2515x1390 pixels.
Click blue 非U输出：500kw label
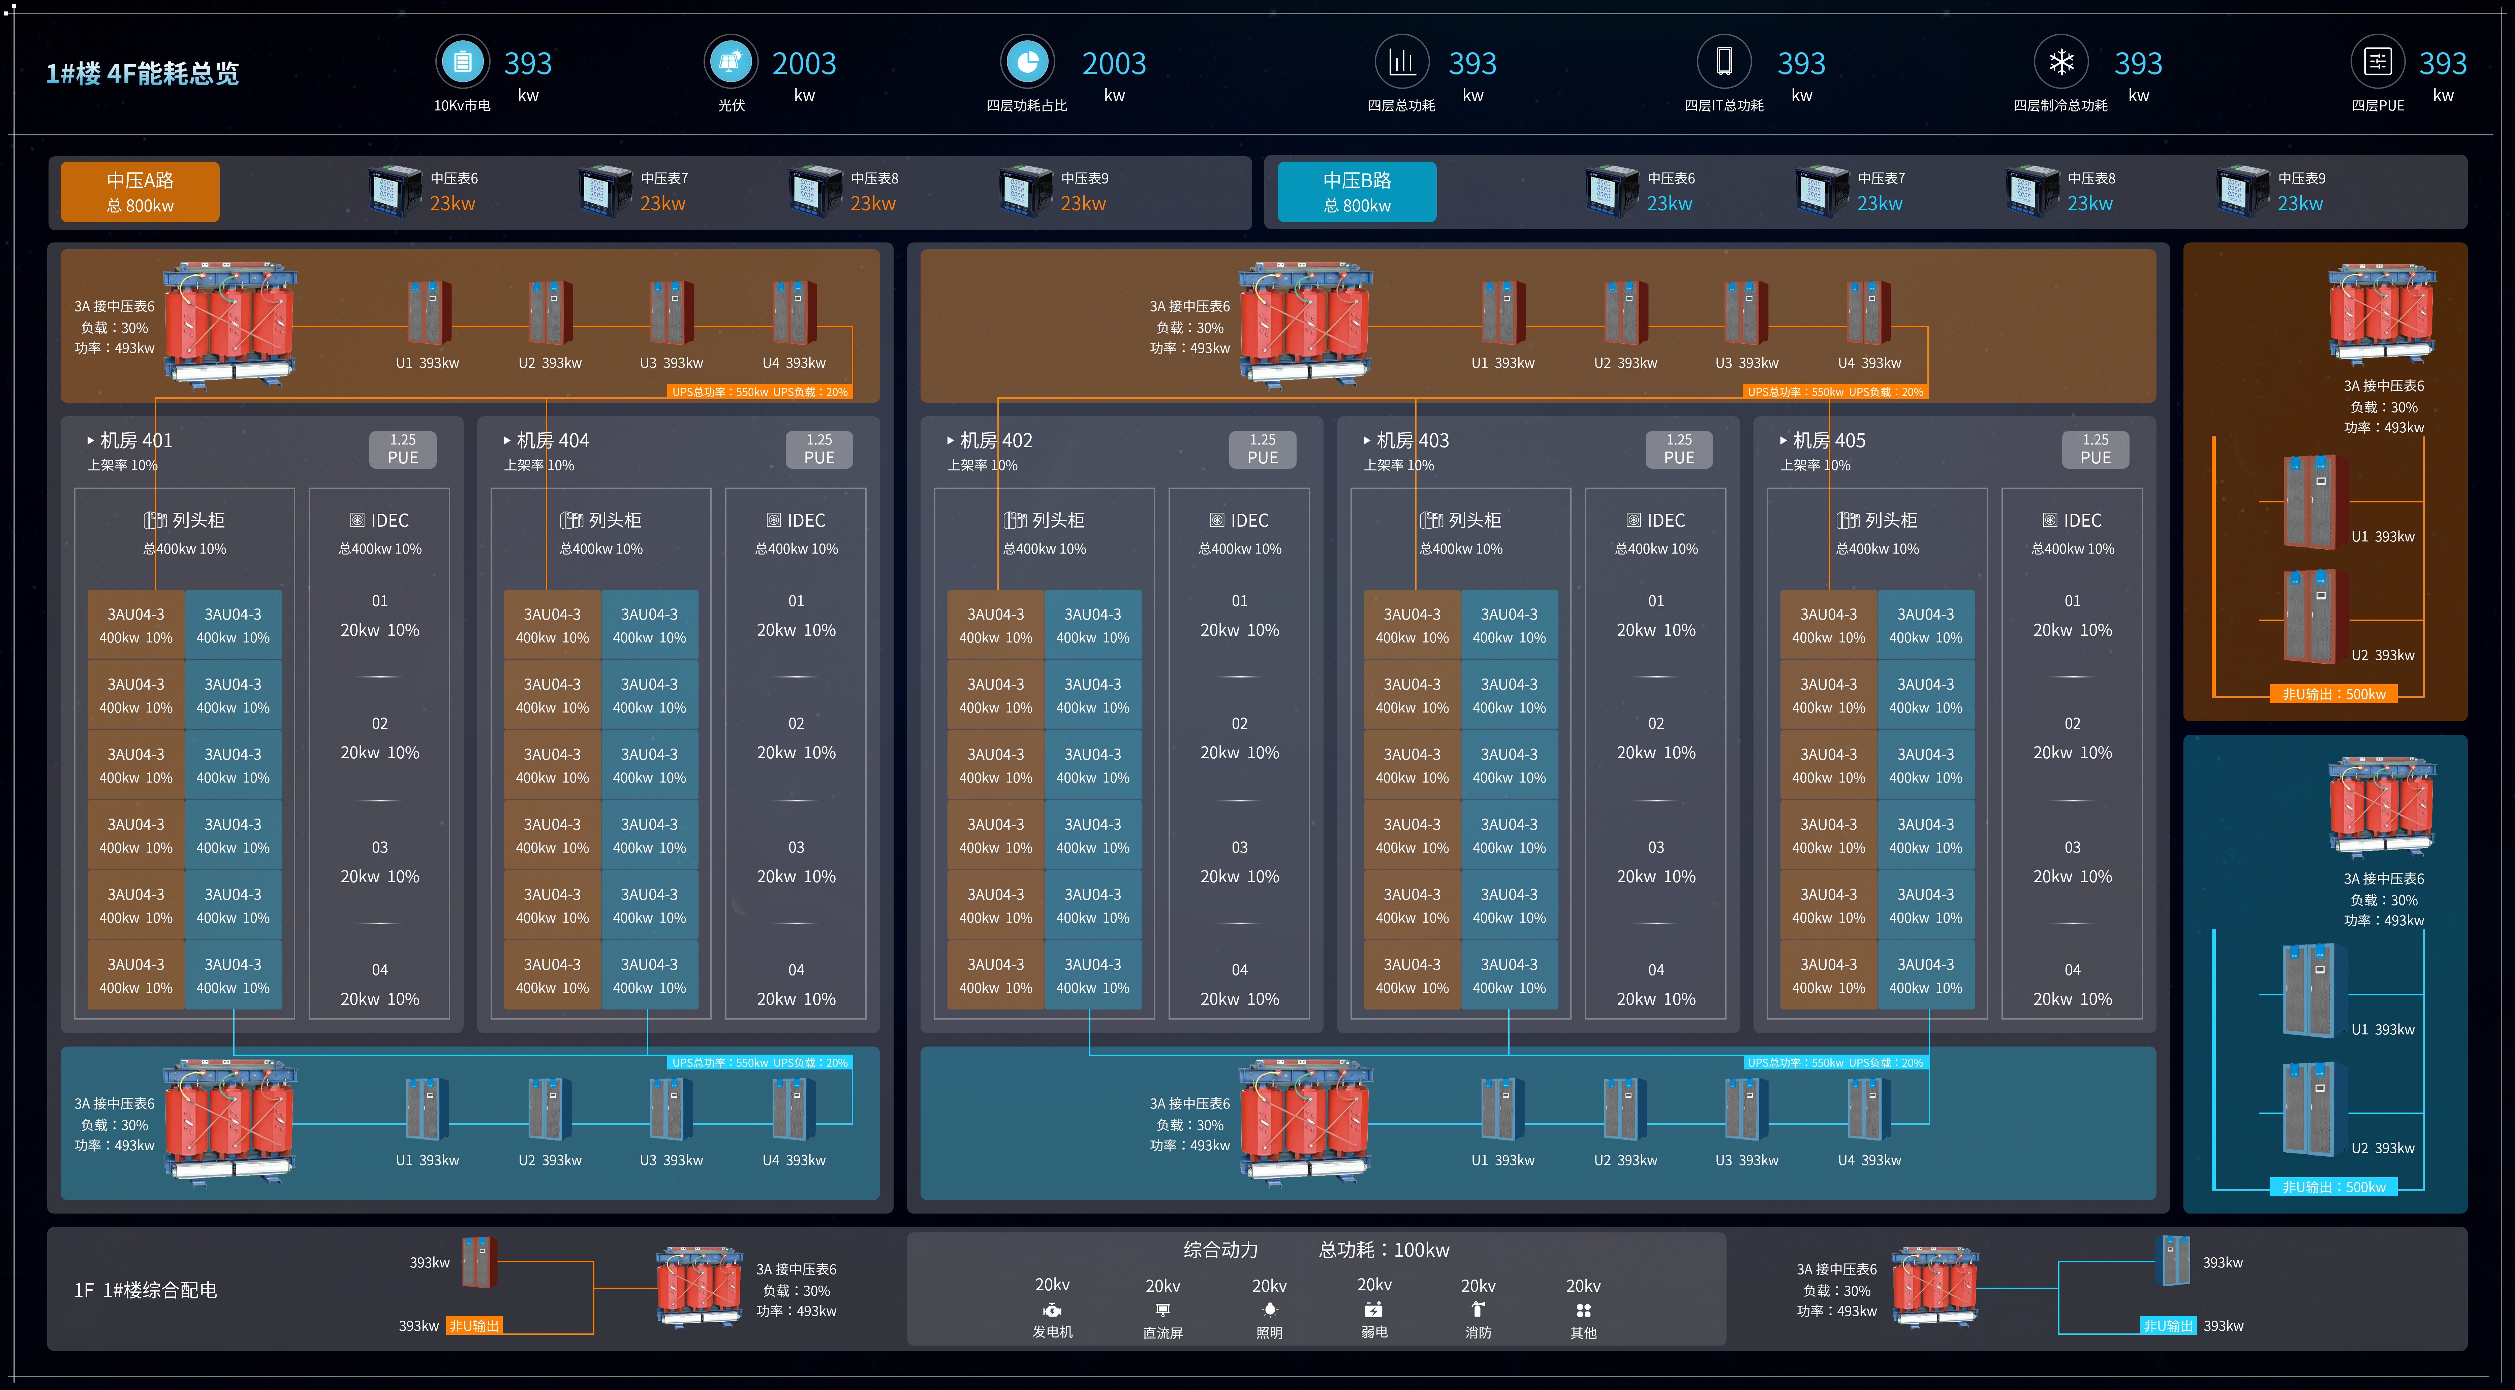[x=2333, y=1187]
